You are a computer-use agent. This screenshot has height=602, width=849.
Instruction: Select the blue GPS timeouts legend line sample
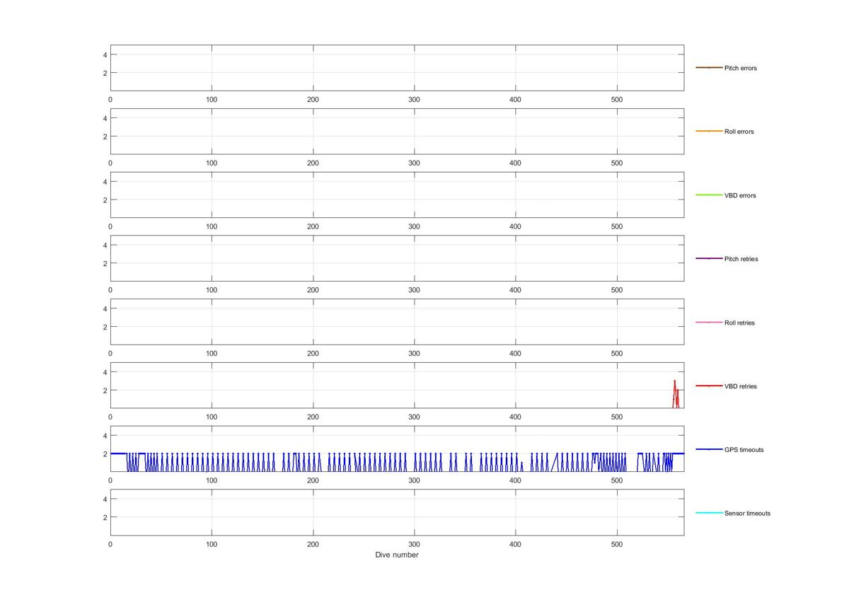709,450
